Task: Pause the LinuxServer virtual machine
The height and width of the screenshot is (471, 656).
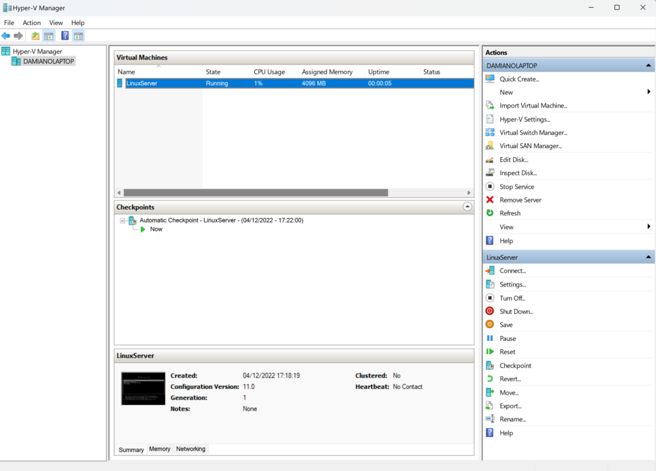Action: 507,338
